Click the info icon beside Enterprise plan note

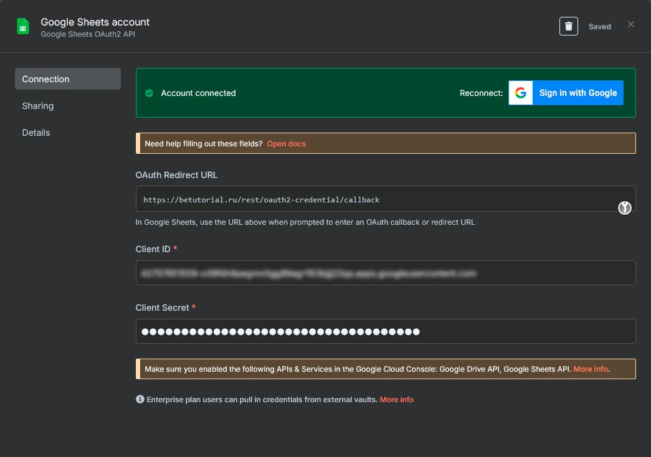pos(140,399)
